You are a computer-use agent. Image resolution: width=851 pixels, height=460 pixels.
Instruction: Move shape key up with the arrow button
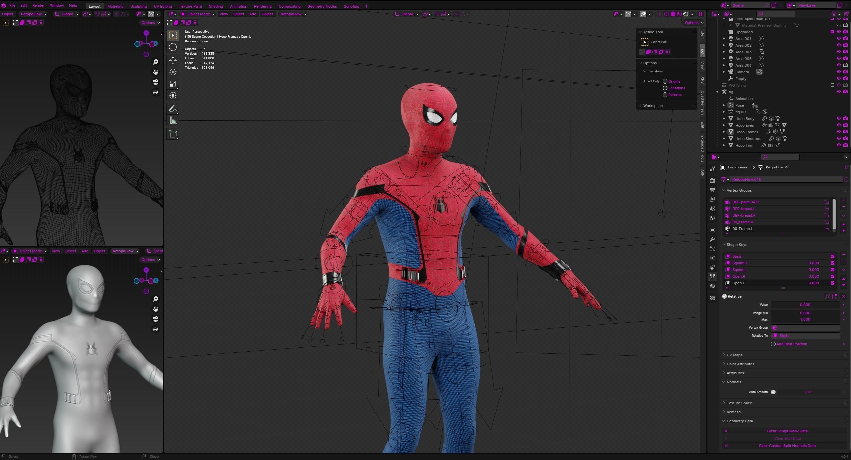coord(844,279)
